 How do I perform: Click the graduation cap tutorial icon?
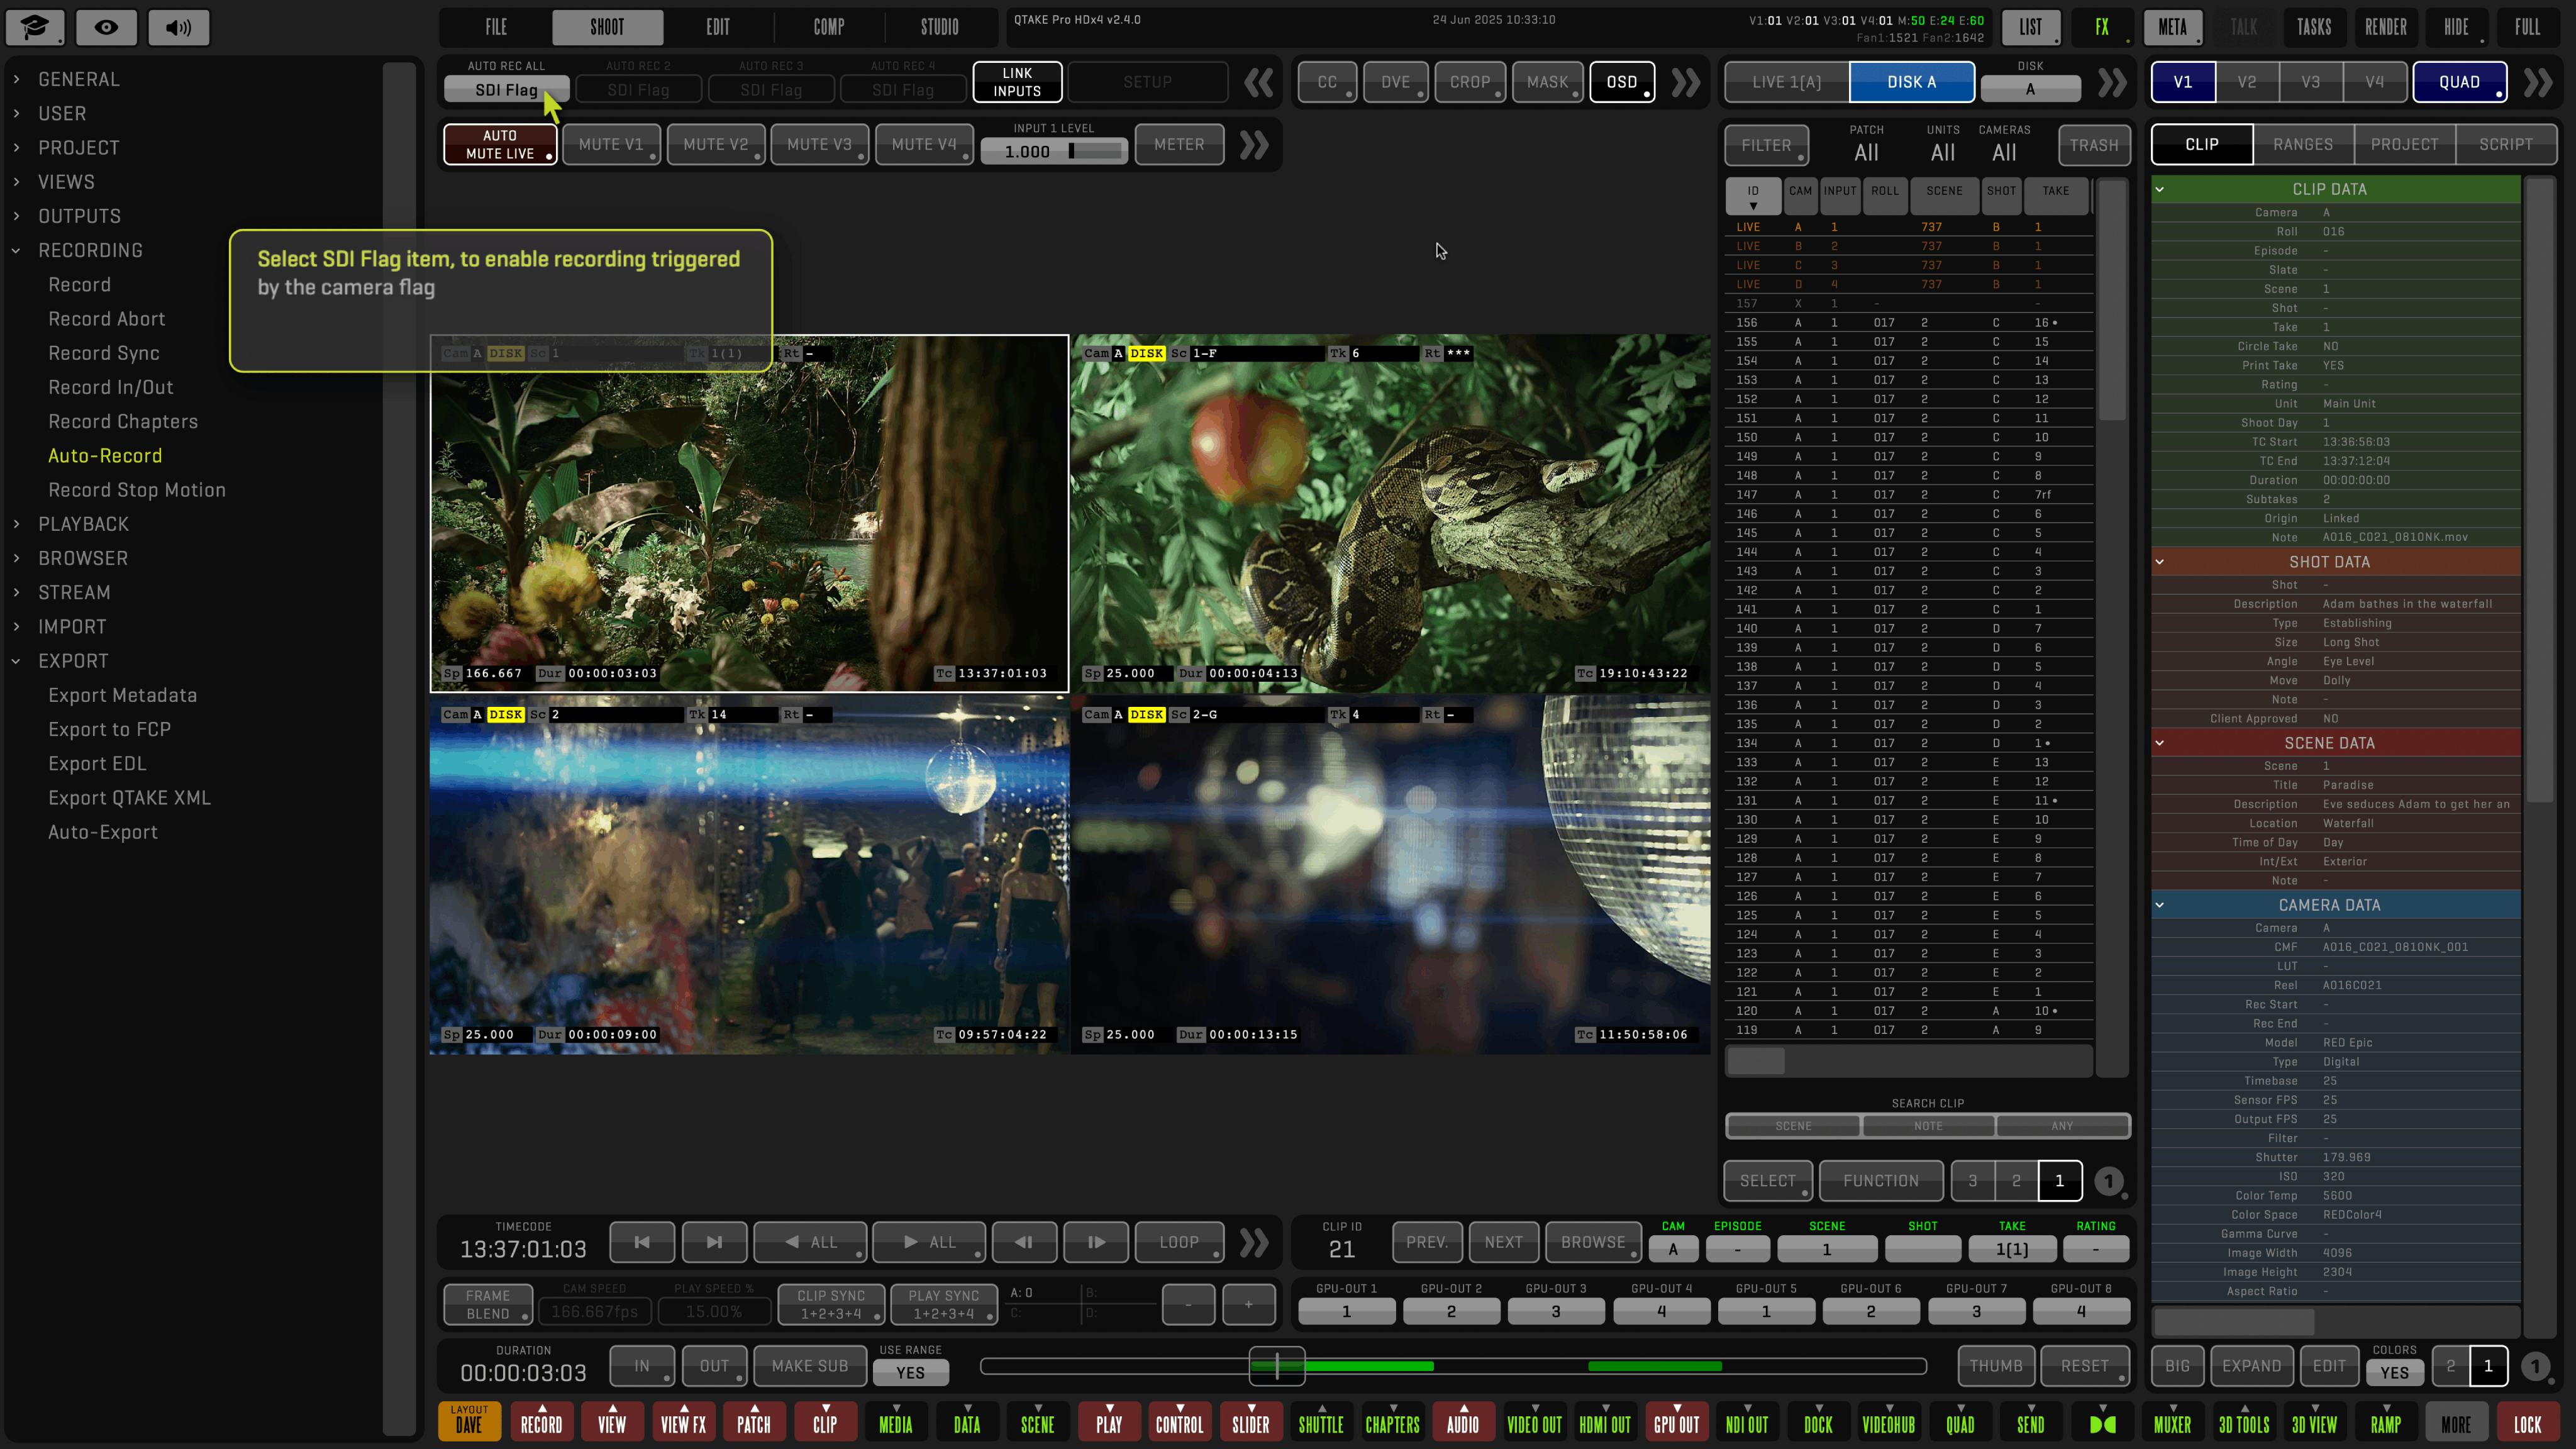pos(35,27)
